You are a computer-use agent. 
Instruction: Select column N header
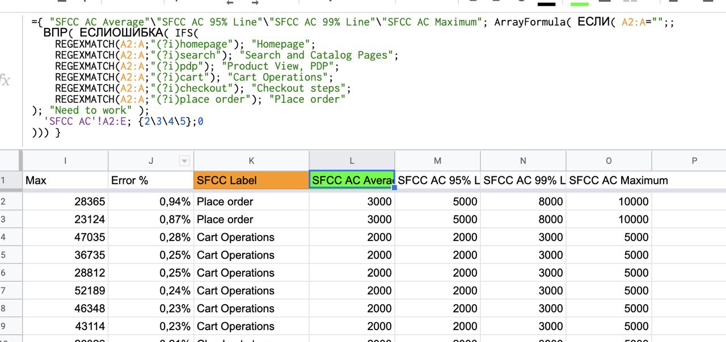[523, 161]
